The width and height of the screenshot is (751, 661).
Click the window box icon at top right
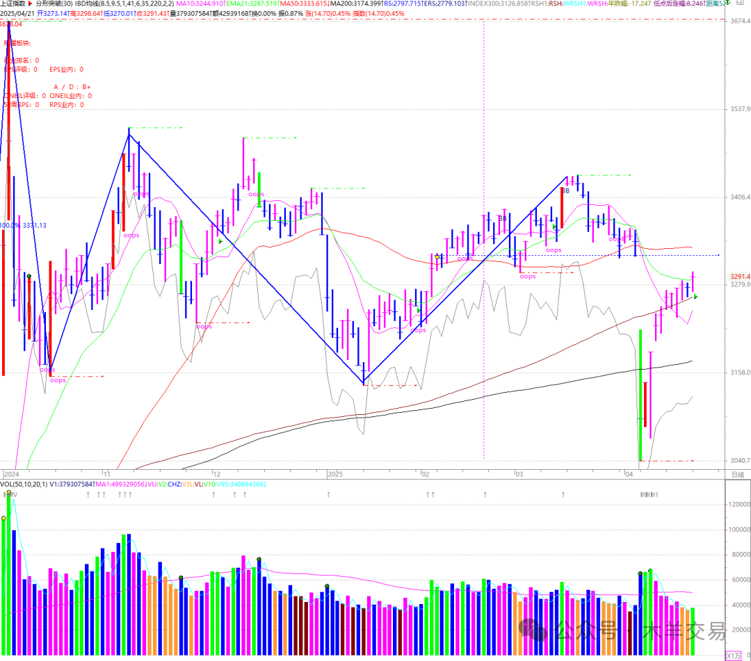click(x=741, y=3)
